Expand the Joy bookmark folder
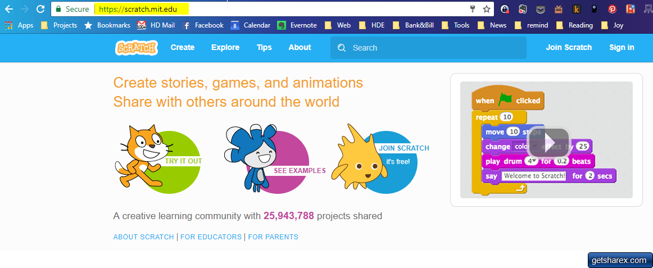Viewport: 653px width, 268px height. tap(612, 25)
